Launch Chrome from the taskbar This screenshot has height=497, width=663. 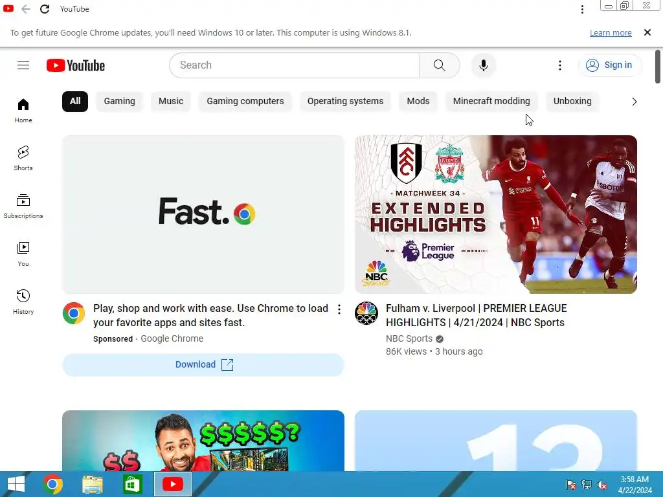(52, 484)
